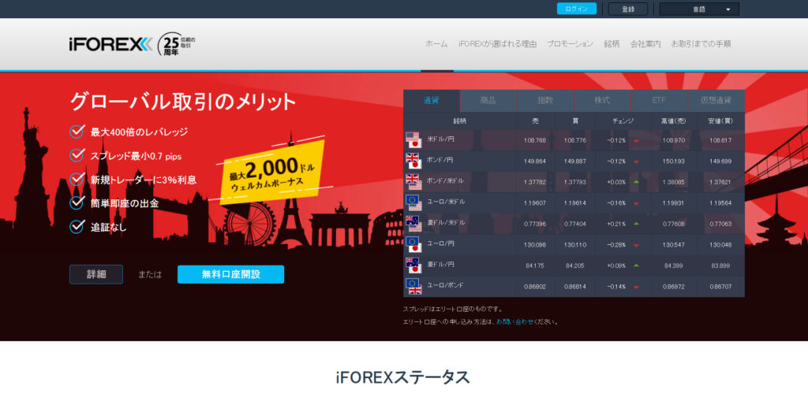
Task: Switch to the 指数 indices tab
Action: (x=545, y=101)
